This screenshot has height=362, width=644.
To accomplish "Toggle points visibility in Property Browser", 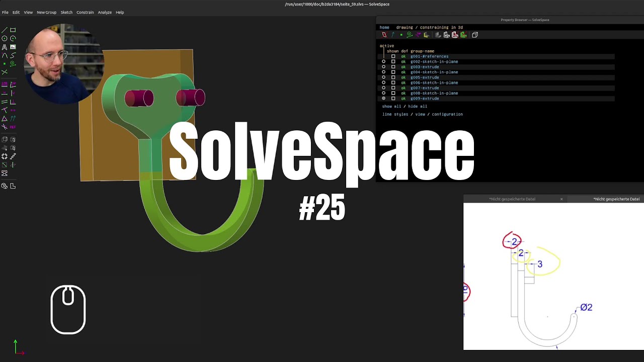I will (401, 35).
